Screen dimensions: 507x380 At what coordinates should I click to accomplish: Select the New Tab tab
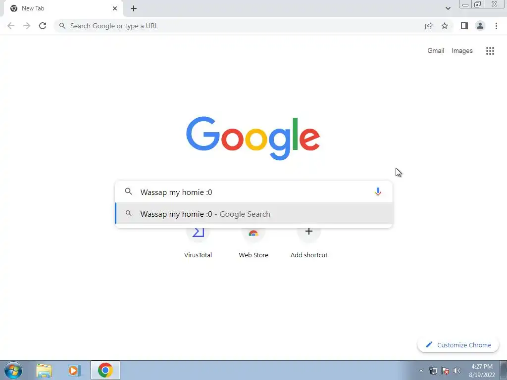pos(63,8)
